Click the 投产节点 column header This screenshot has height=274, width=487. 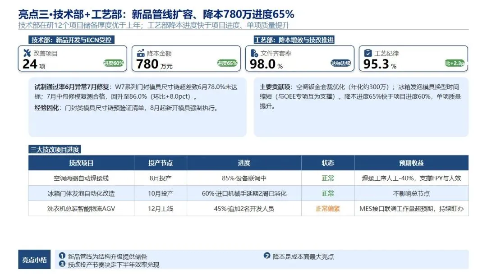click(161, 163)
